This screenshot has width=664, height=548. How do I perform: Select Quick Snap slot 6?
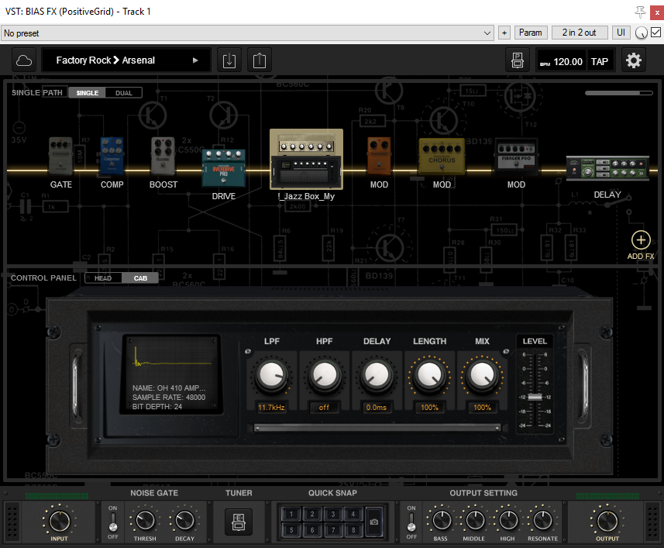pos(312,530)
